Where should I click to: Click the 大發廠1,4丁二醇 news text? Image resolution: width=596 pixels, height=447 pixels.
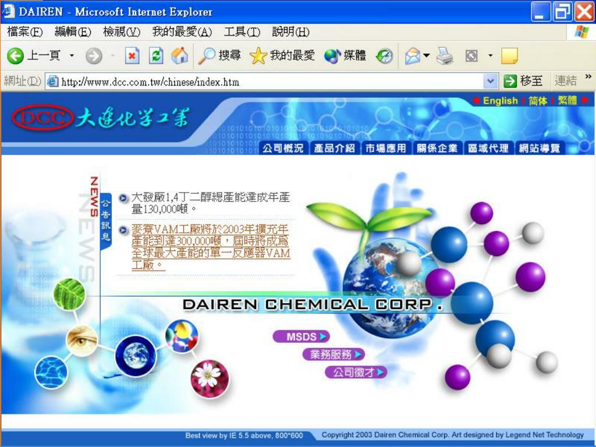pyautogui.click(x=211, y=203)
